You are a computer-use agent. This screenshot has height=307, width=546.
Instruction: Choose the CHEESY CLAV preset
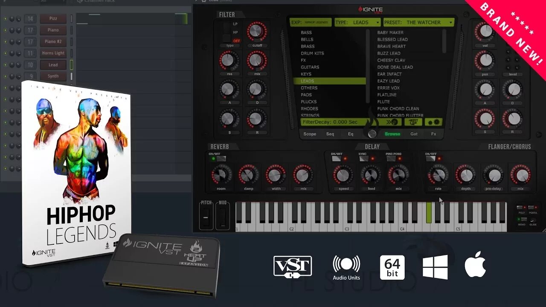(x=391, y=60)
